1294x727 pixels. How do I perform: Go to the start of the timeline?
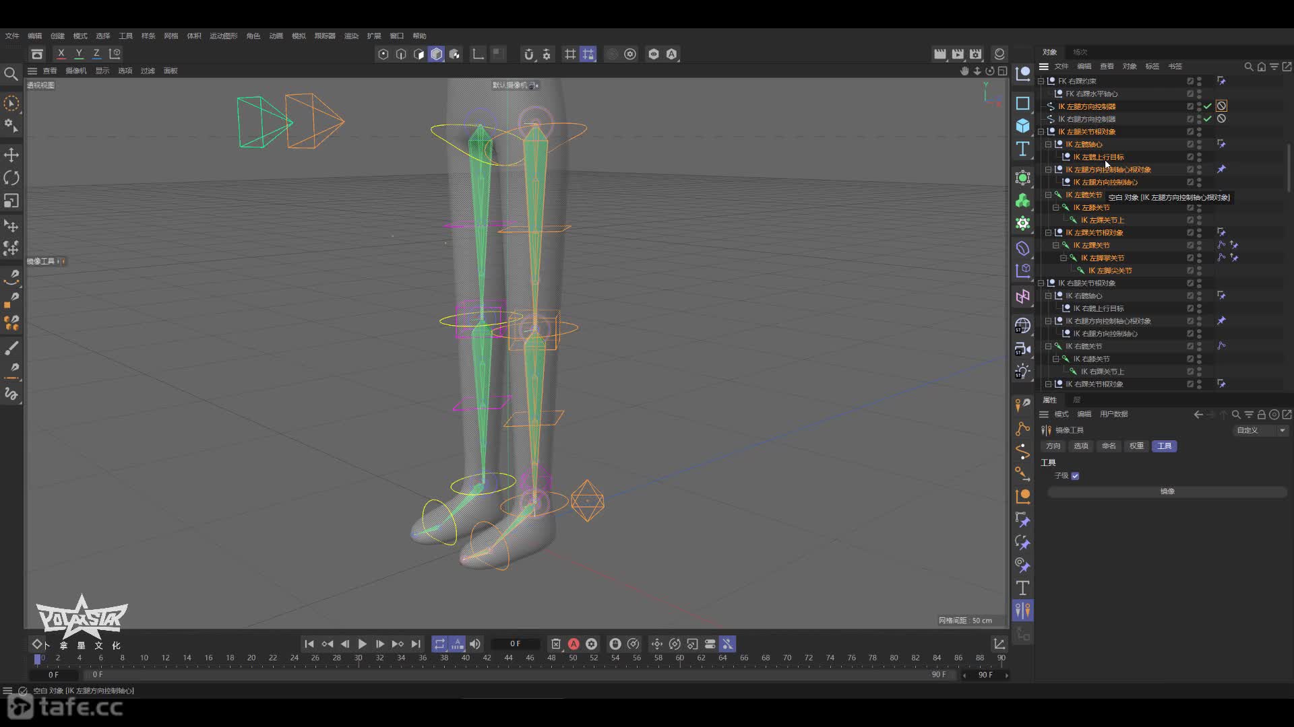tap(309, 644)
